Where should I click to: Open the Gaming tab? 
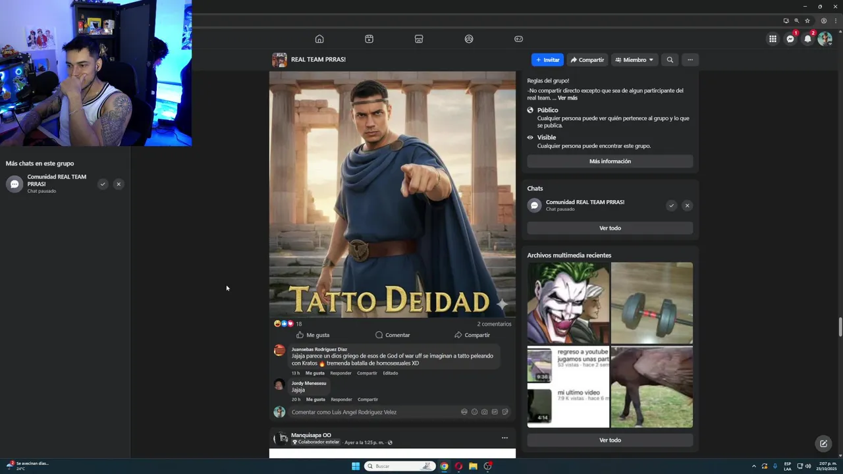click(518, 39)
